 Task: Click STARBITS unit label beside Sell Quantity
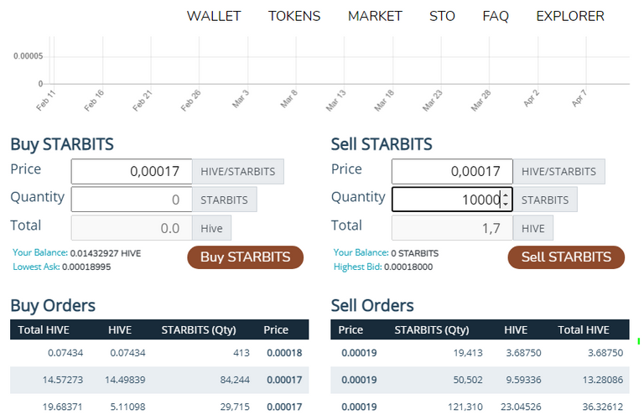click(545, 200)
